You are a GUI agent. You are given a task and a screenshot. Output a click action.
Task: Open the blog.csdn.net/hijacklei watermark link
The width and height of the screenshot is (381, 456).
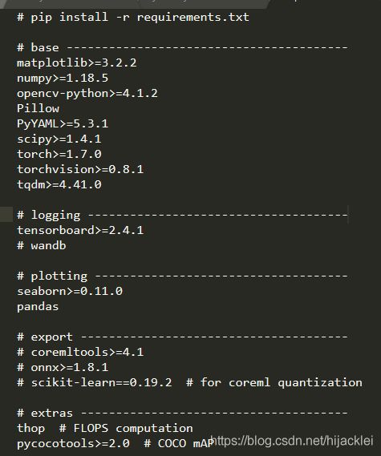[292, 441]
